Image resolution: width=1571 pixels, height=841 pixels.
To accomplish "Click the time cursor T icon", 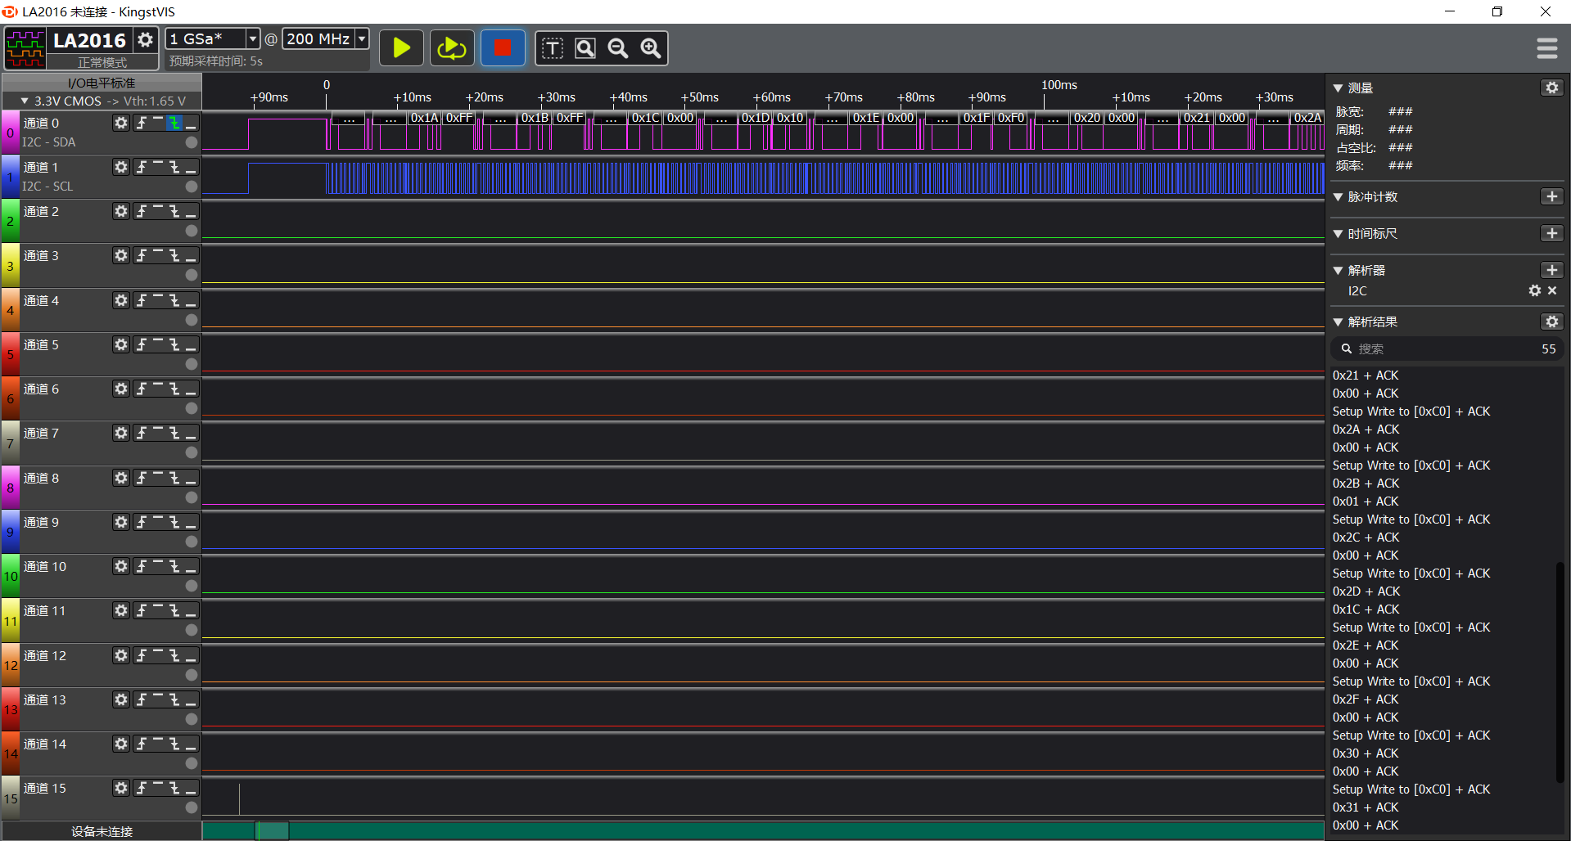I will coord(553,48).
